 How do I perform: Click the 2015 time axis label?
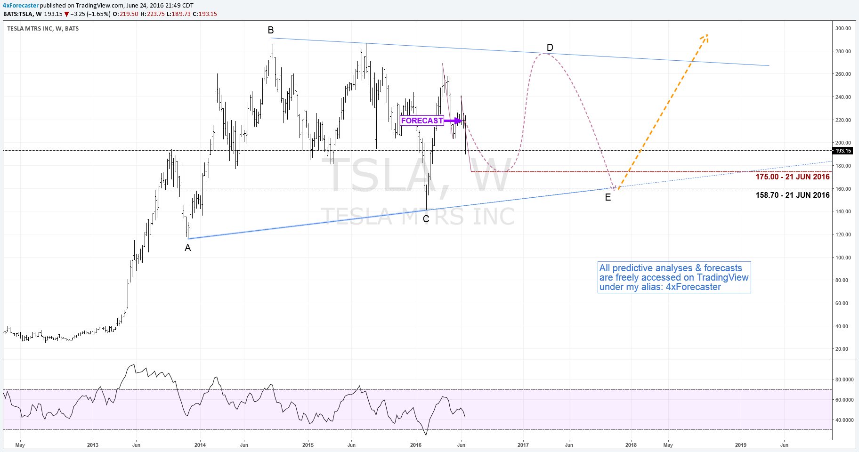coord(308,445)
